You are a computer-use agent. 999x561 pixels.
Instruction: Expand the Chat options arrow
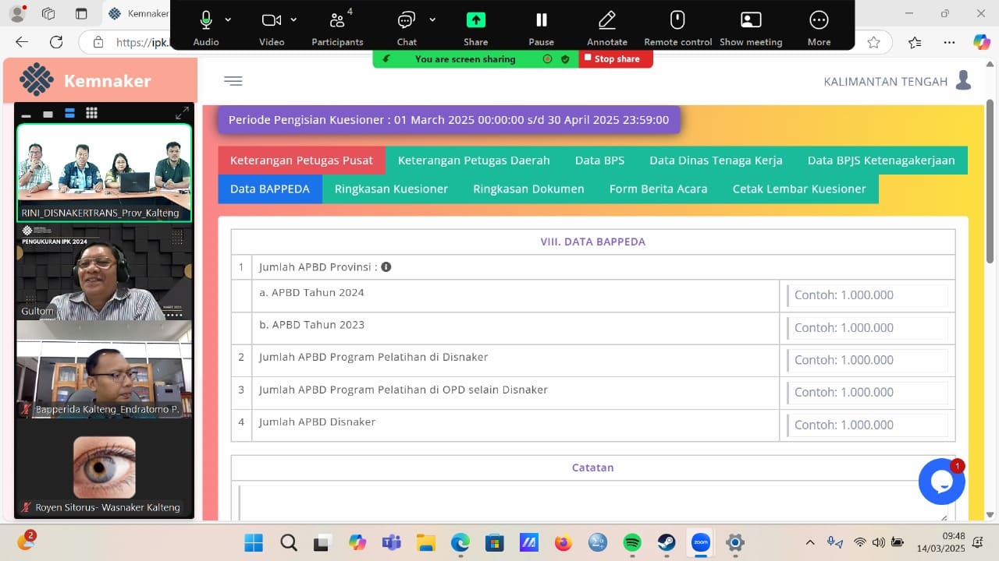(x=432, y=19)
